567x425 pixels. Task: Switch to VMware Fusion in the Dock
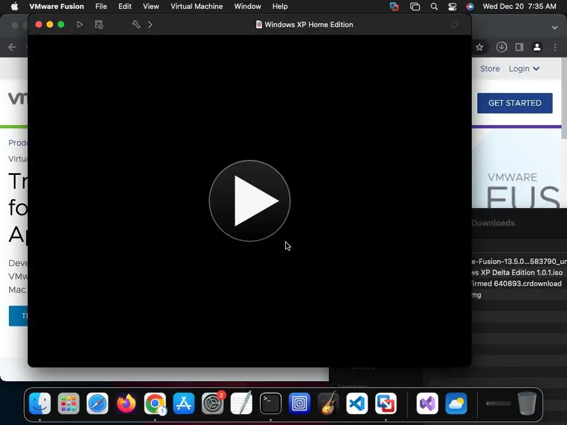(x=386, y=403)
